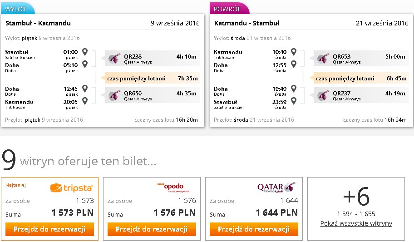Click the Qatar Airways logo for flight QR238
The image size is (414, 242).
[x=114, y=59]
